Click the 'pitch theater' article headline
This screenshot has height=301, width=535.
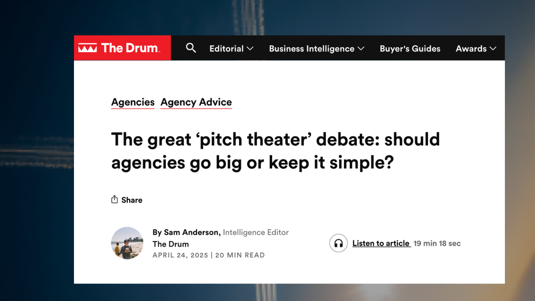point(275,150)
